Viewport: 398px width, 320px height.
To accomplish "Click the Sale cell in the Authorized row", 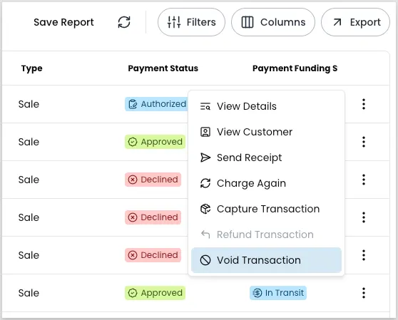I will 29,104.
